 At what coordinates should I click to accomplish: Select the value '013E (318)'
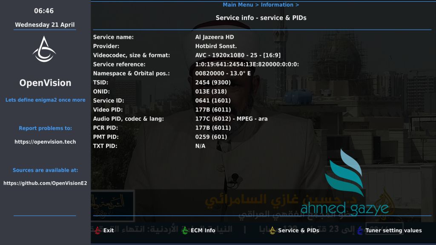click(x=211, y=91)
